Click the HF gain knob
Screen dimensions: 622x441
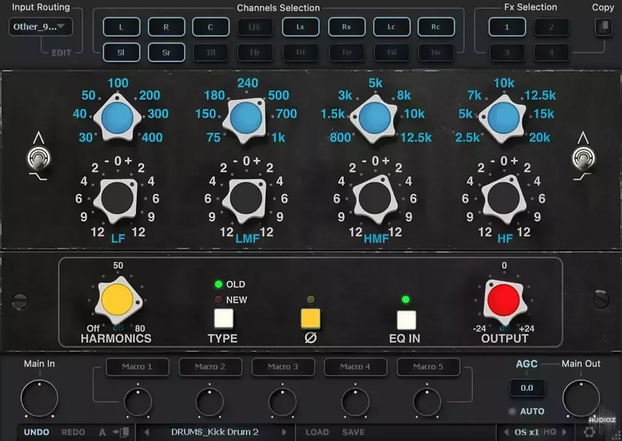coord(504,198)
